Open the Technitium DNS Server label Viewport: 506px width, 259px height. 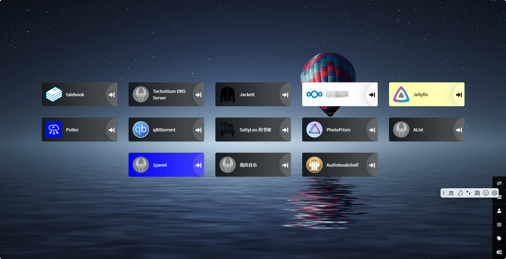[169, 95]
